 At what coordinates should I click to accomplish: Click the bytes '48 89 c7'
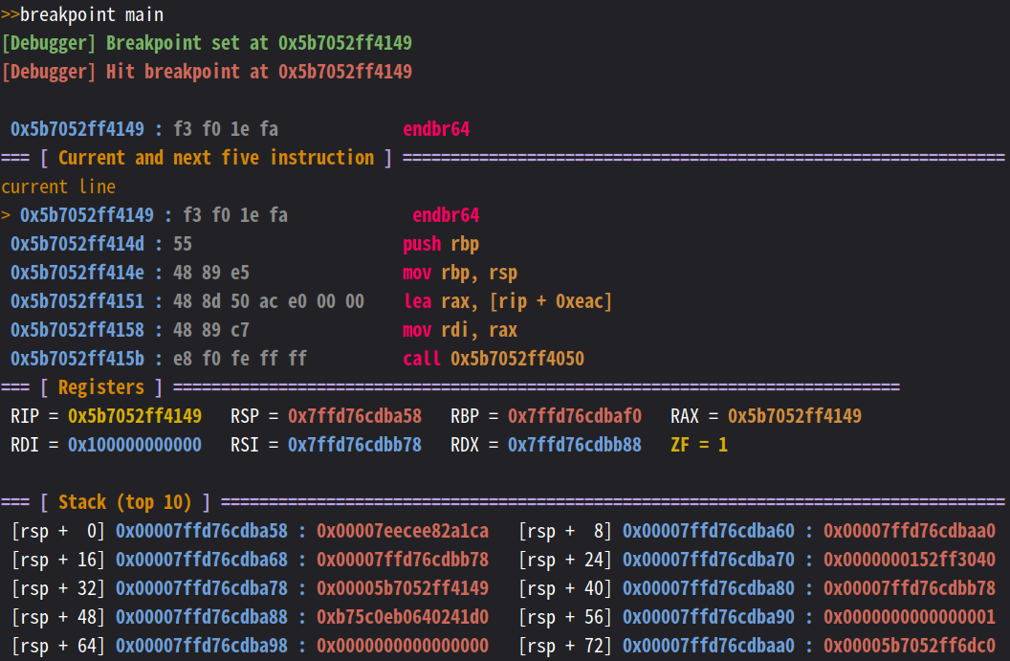pyautogui.click(x=210, y=331)
